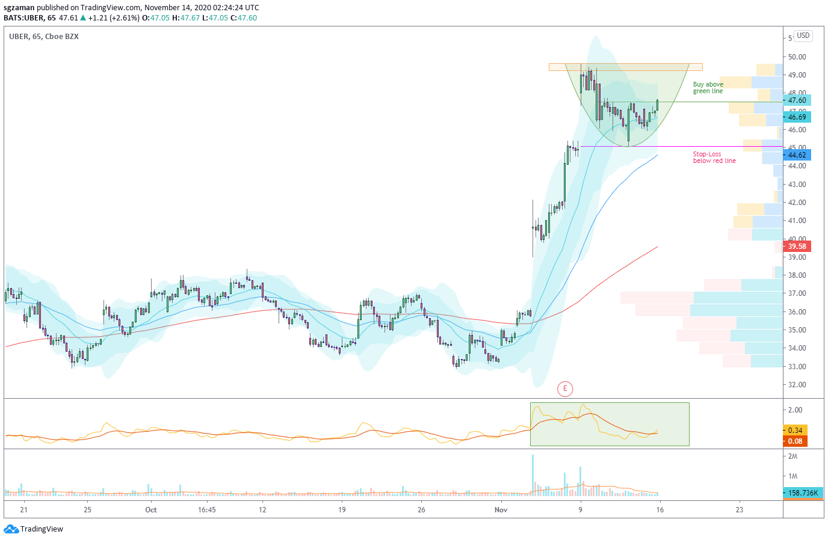Click the 46.69 teal price label
828x540 pixels.
(797, 117)
